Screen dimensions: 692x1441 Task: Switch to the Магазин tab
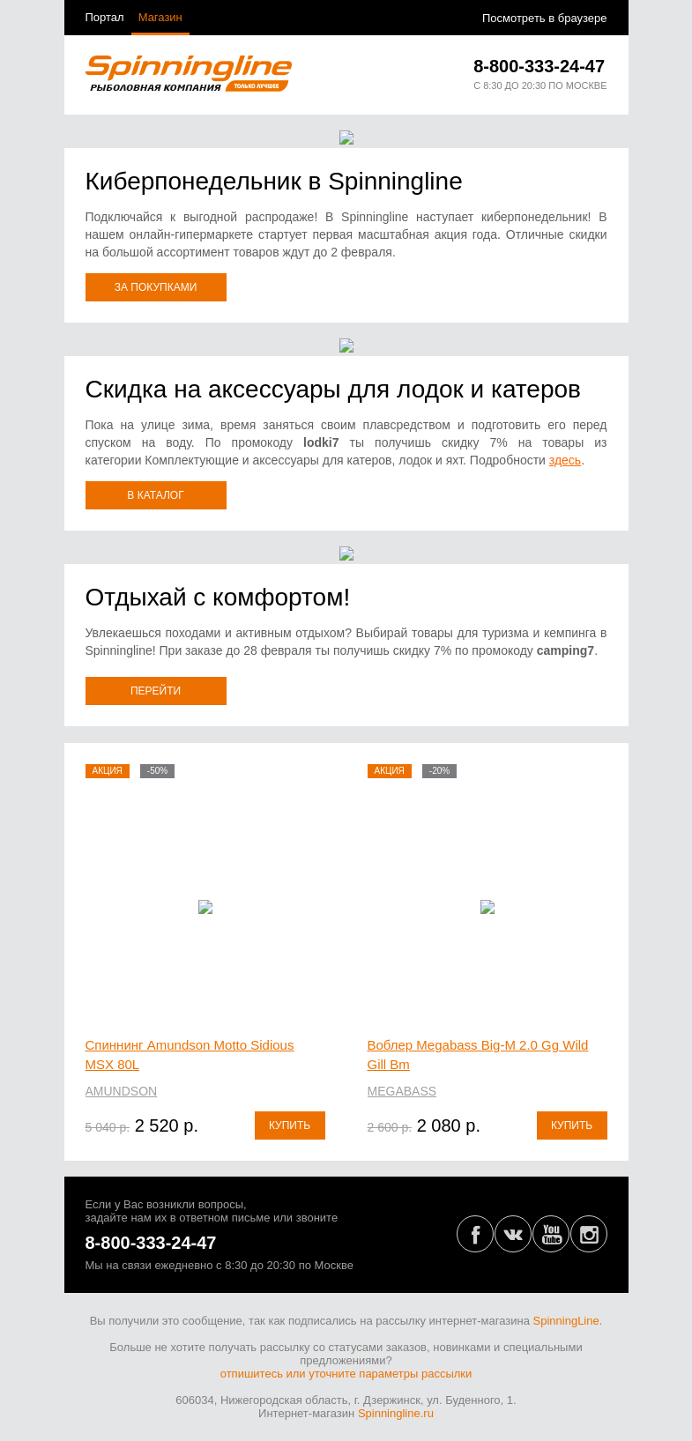(160, 18)
